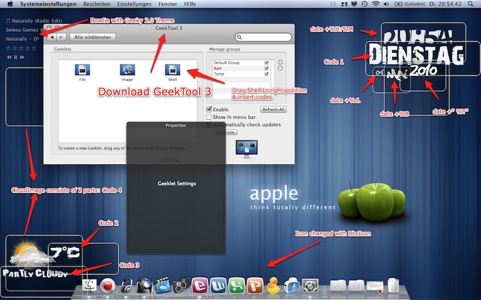Open the toaster app in dock
The image size is (481, 300).
[292, 286]
